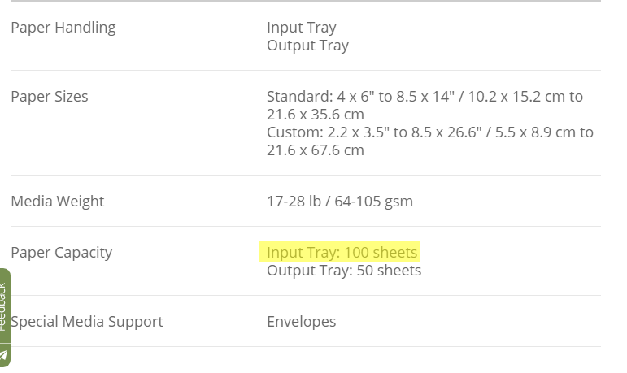Click the 21.6 x 35.6 cm text
The image size is (627, 373).
316,115
